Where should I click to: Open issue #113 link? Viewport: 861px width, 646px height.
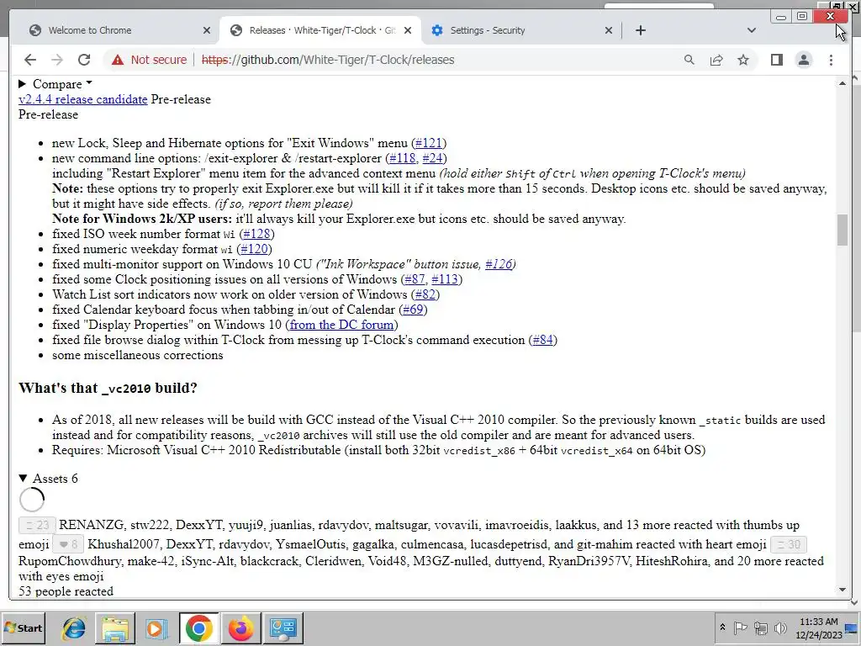point(445,279)
